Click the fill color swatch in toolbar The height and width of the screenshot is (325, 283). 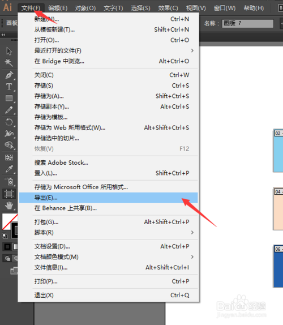pos(8,221)
